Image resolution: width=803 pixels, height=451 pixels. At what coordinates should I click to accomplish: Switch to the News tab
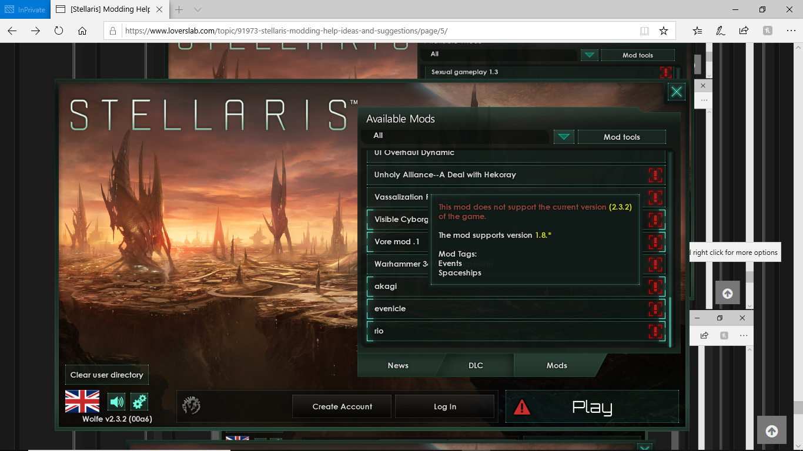click(398, 365)
